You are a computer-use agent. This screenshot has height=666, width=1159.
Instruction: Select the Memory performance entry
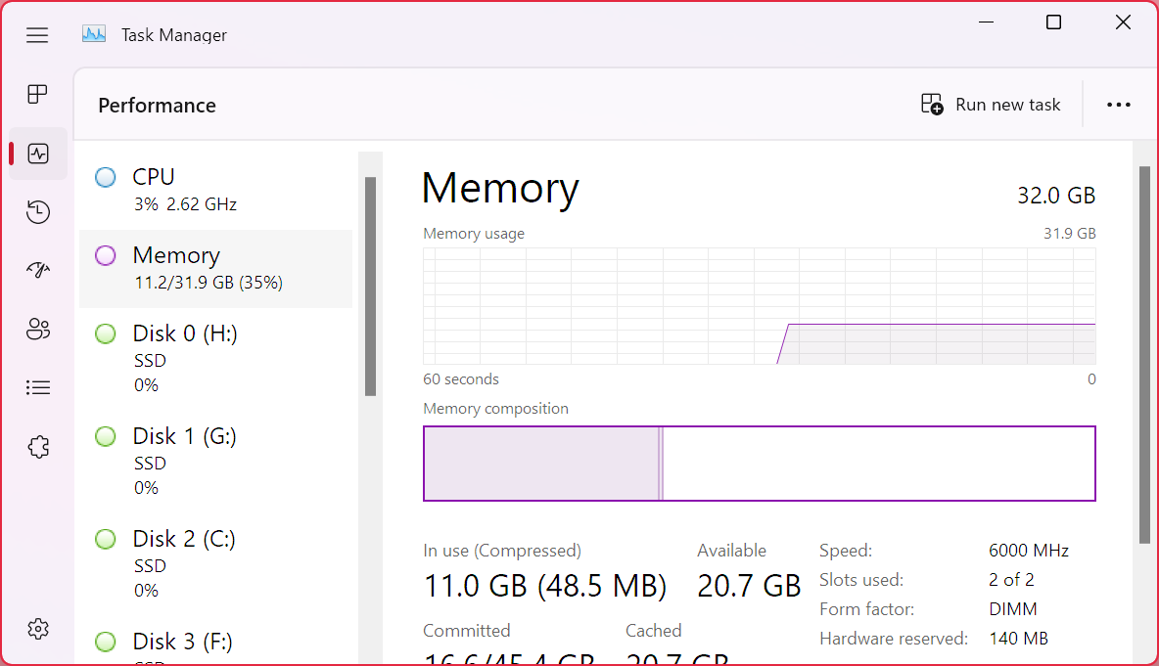(x=215, y=268)
